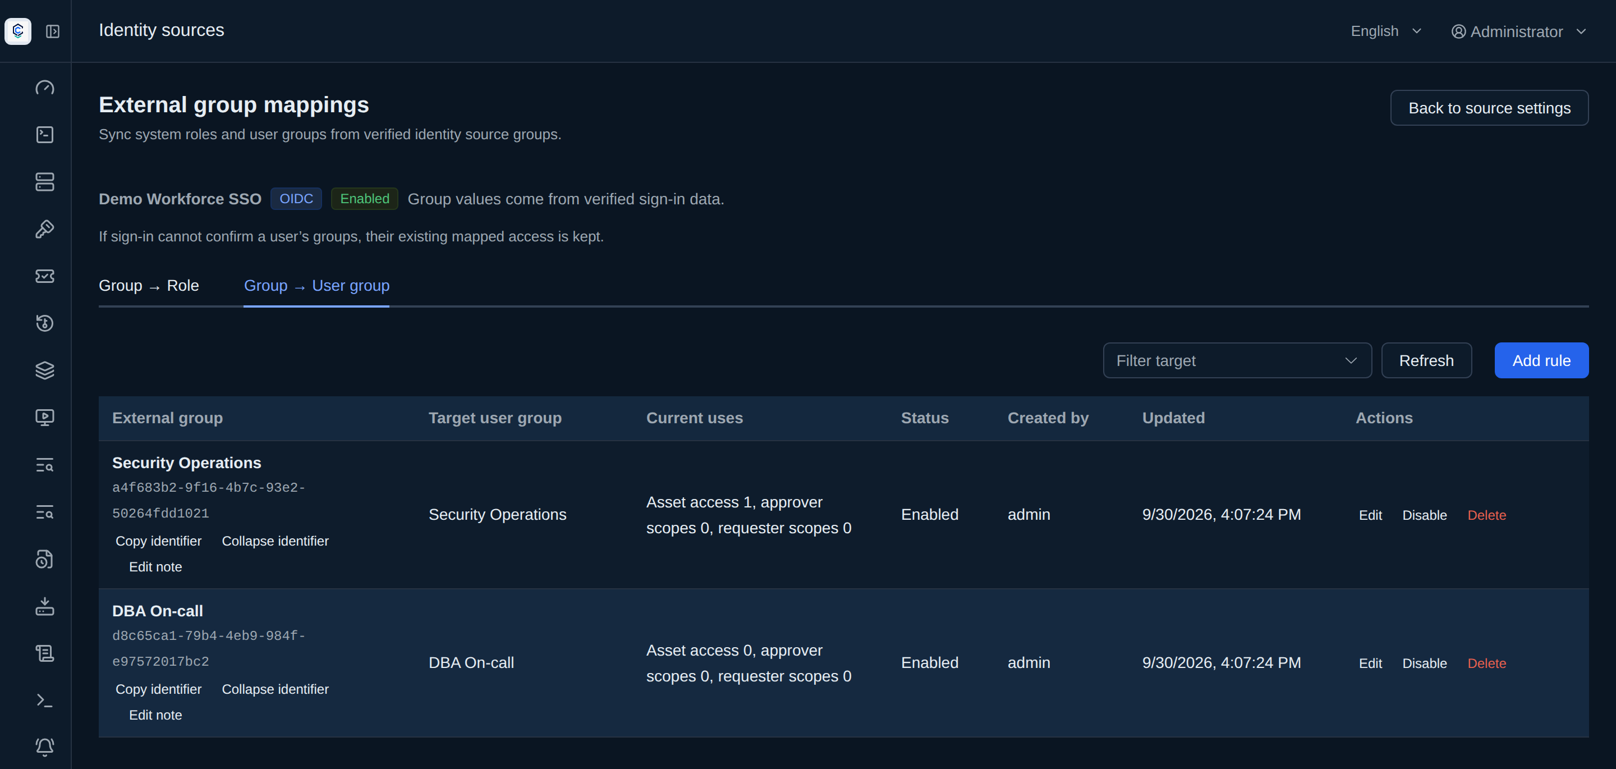Click the External group column header

pyautogui.click(x=168, y=418)
